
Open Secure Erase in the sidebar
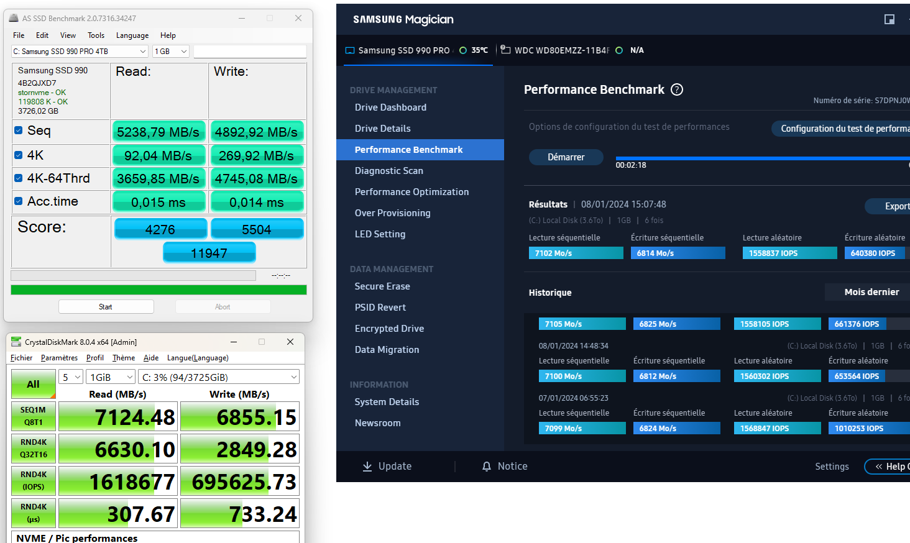(382, 286)
